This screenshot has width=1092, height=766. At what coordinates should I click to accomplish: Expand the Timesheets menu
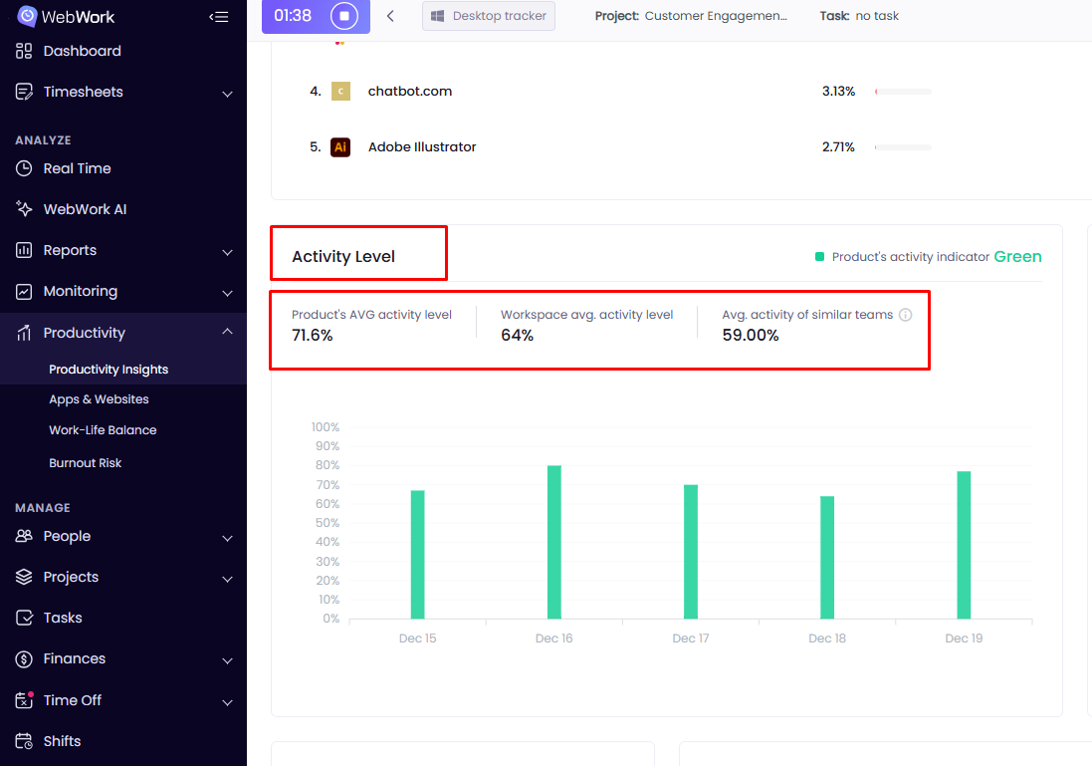coord(227,93)
